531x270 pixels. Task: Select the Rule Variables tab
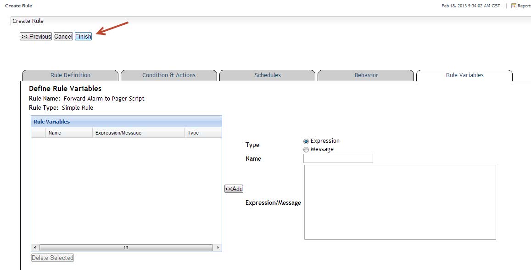click(464, 75)
